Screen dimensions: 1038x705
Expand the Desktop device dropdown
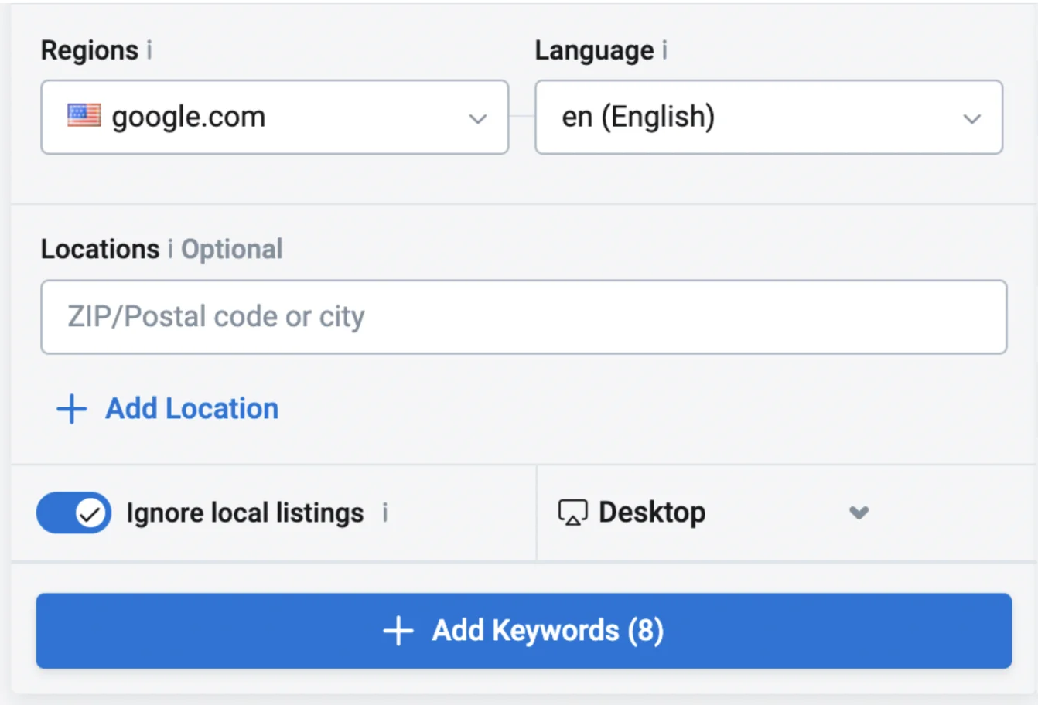858,513
